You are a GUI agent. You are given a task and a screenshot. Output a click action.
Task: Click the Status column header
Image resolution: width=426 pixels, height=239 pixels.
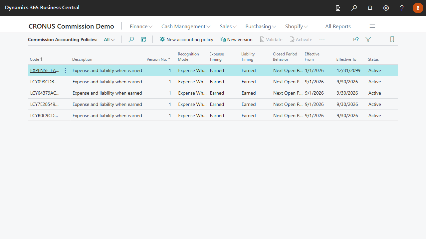click(x=373, y=59)
